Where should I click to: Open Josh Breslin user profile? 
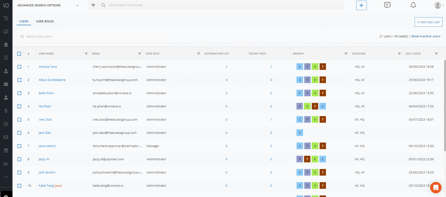click(x=47, y=172)
